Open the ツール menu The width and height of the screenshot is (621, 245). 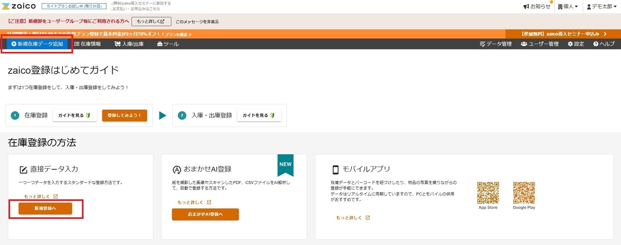coord(168,44)
